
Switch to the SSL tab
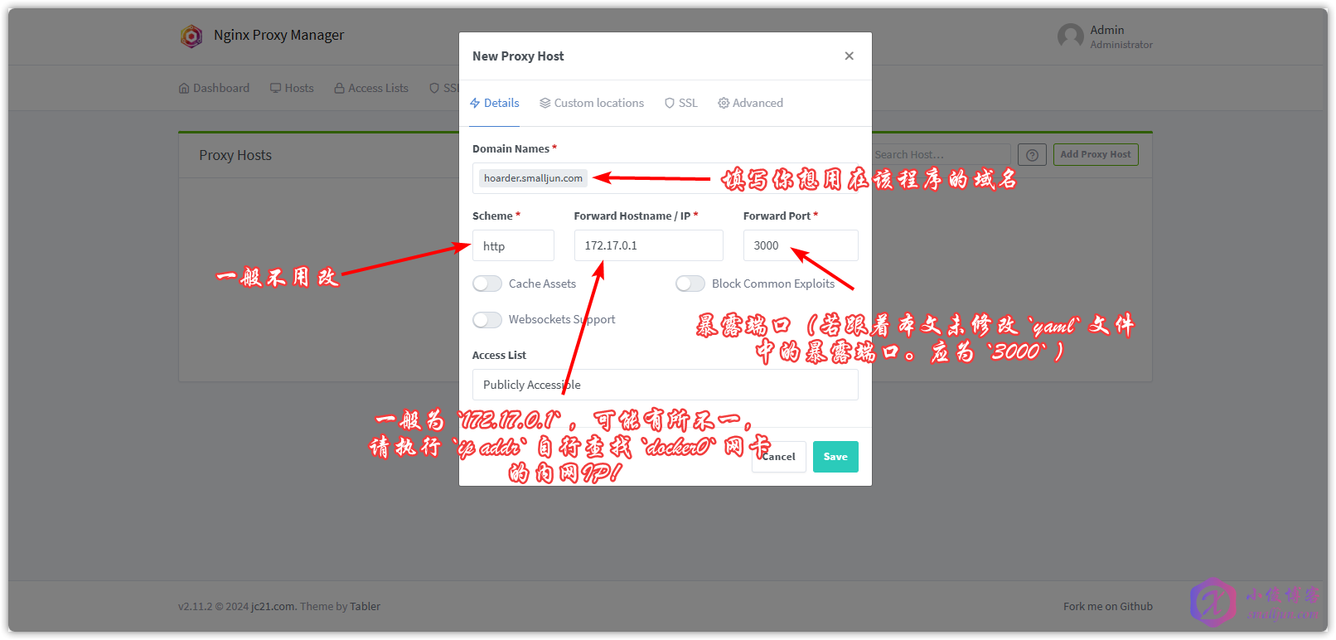click(x=681, y=103)
